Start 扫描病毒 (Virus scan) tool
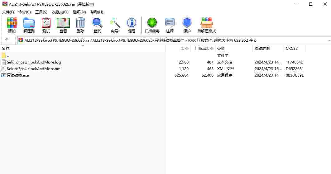 coord(152,23)
